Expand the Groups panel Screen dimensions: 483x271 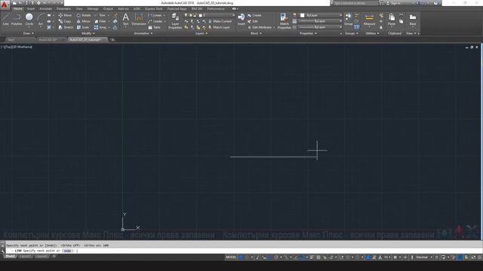[x=352, y=33]
